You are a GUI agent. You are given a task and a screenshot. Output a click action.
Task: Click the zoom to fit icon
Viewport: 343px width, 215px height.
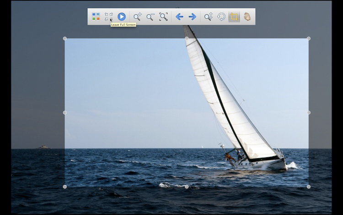[x=163, y=17]
